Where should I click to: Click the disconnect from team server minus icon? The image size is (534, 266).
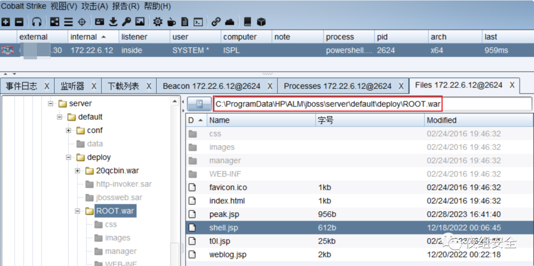click(19, 22)
